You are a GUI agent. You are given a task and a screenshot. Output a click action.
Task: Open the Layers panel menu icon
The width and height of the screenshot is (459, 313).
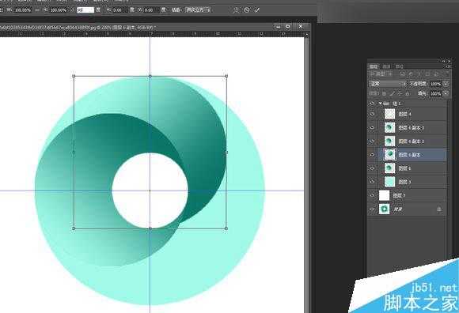point(448,66)
